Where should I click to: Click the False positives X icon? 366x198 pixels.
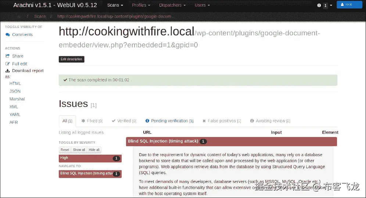tap(204, 121)
